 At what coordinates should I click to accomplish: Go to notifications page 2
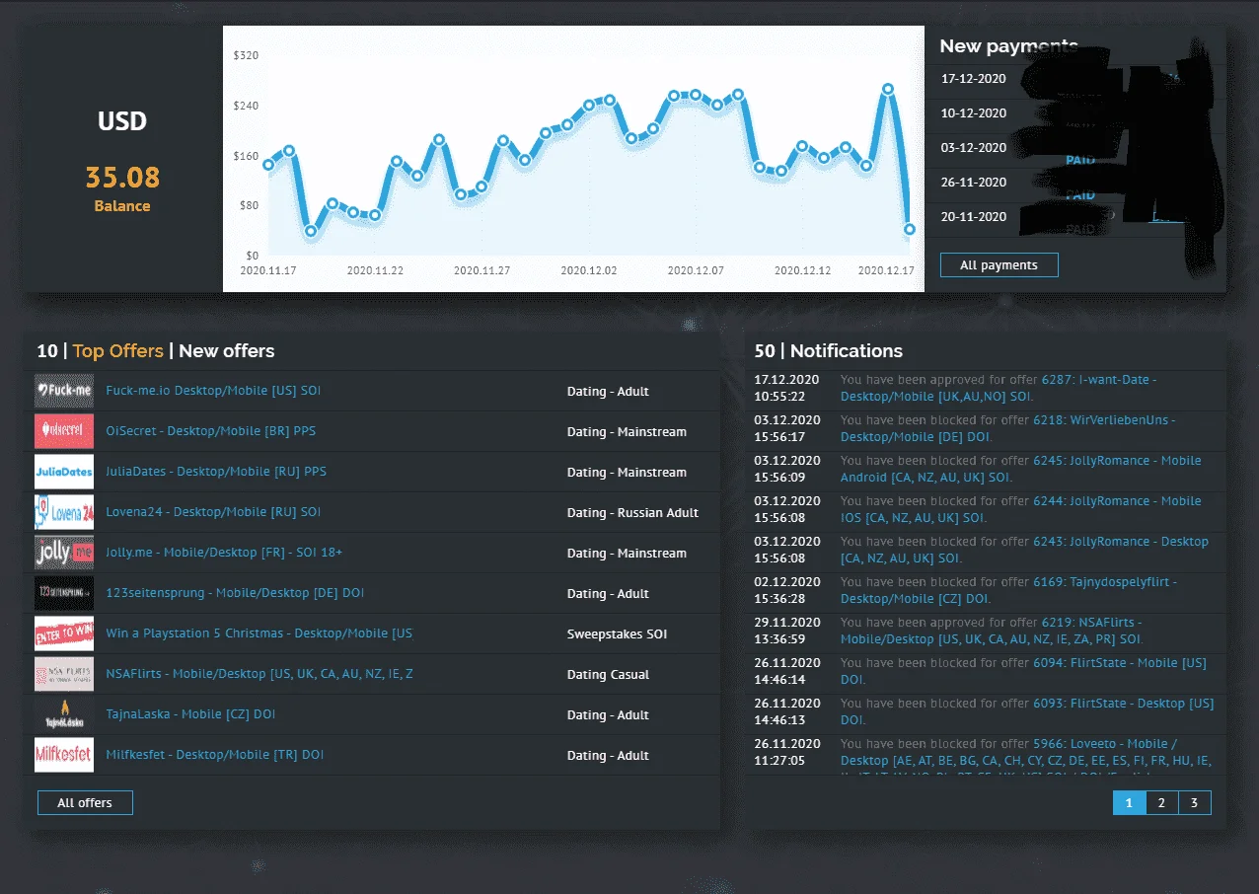pos(1161,803)
